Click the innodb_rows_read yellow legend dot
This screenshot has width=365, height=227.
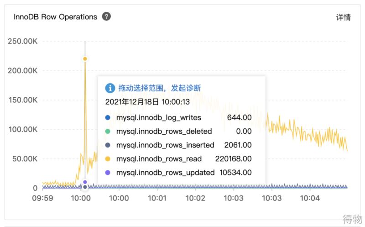(108, 159)
